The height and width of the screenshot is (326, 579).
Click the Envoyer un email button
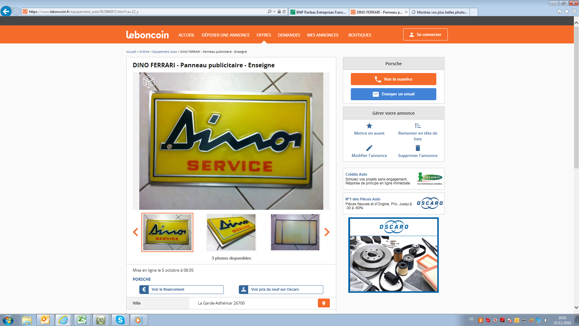click(x=393, y=94)
